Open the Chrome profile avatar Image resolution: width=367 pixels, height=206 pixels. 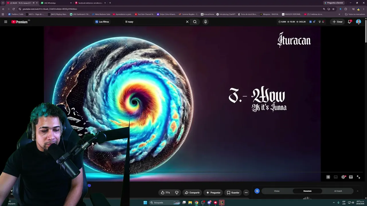coord(358,9)
